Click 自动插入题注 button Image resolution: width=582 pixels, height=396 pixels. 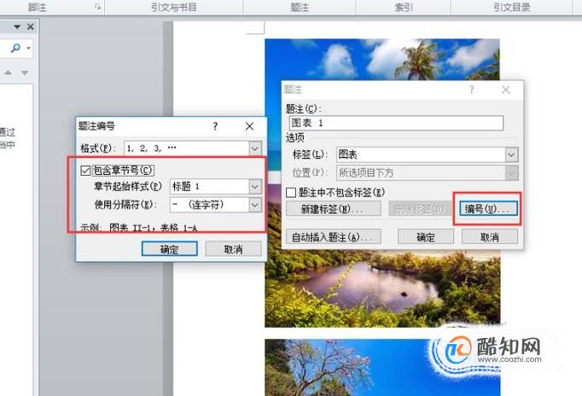(334, 236)
